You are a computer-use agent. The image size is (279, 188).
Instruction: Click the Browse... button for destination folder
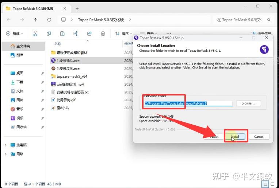pos(248,103)
